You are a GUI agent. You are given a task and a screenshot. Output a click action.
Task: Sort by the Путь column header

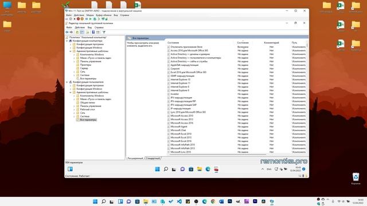pos(294,43)
